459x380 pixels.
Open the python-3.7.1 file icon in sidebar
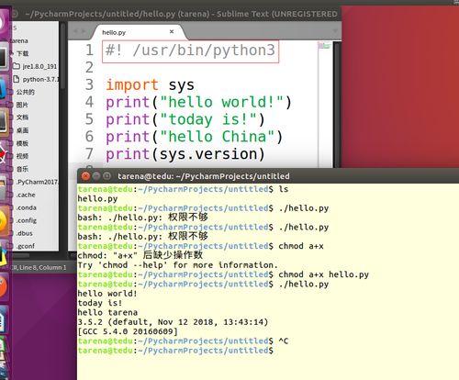(17, 79)
